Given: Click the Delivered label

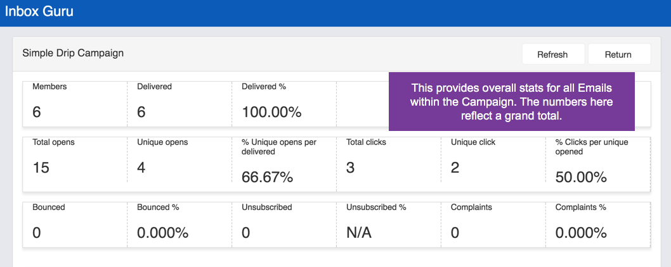Looking at the screenshot, I should tap(155, 86).
